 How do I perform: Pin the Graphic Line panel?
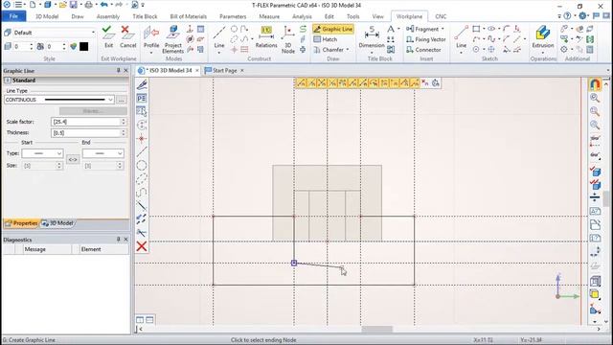point(118,70)
